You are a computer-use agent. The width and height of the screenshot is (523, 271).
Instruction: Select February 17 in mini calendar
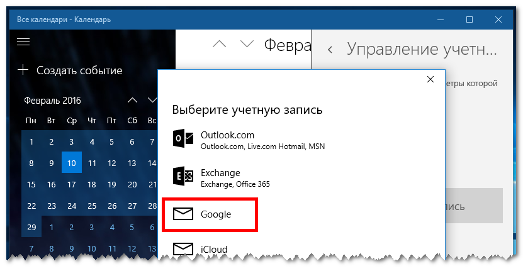[x=71, y=184]
